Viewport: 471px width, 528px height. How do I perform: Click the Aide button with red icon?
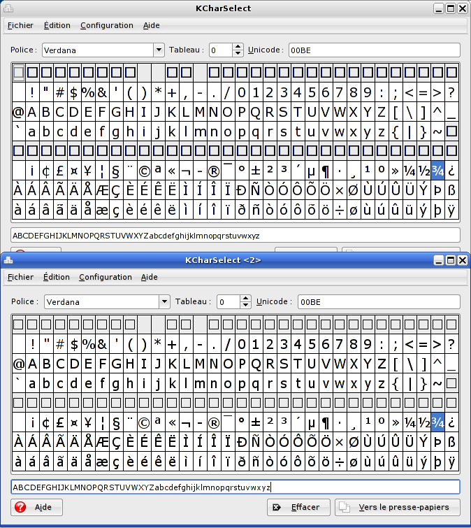click(x=36, y=507)
